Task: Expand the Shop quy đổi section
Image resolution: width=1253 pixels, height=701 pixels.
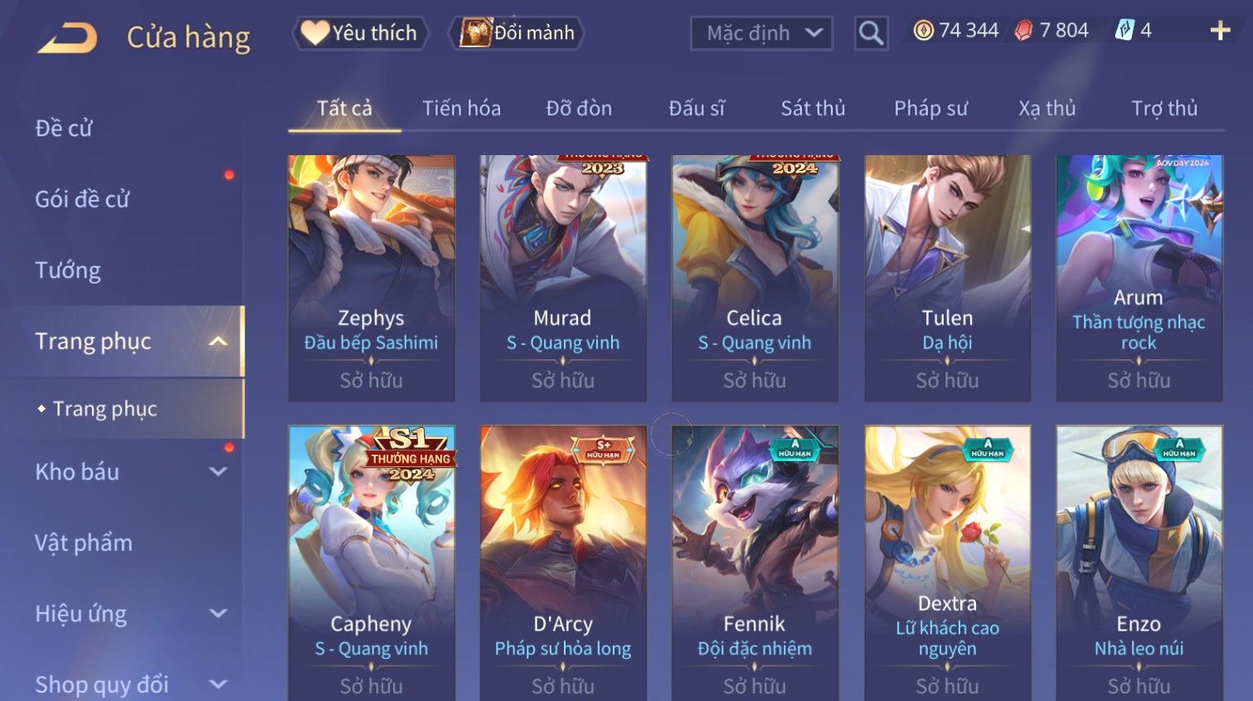Action: pyautogui.click(x=218, y=684)
